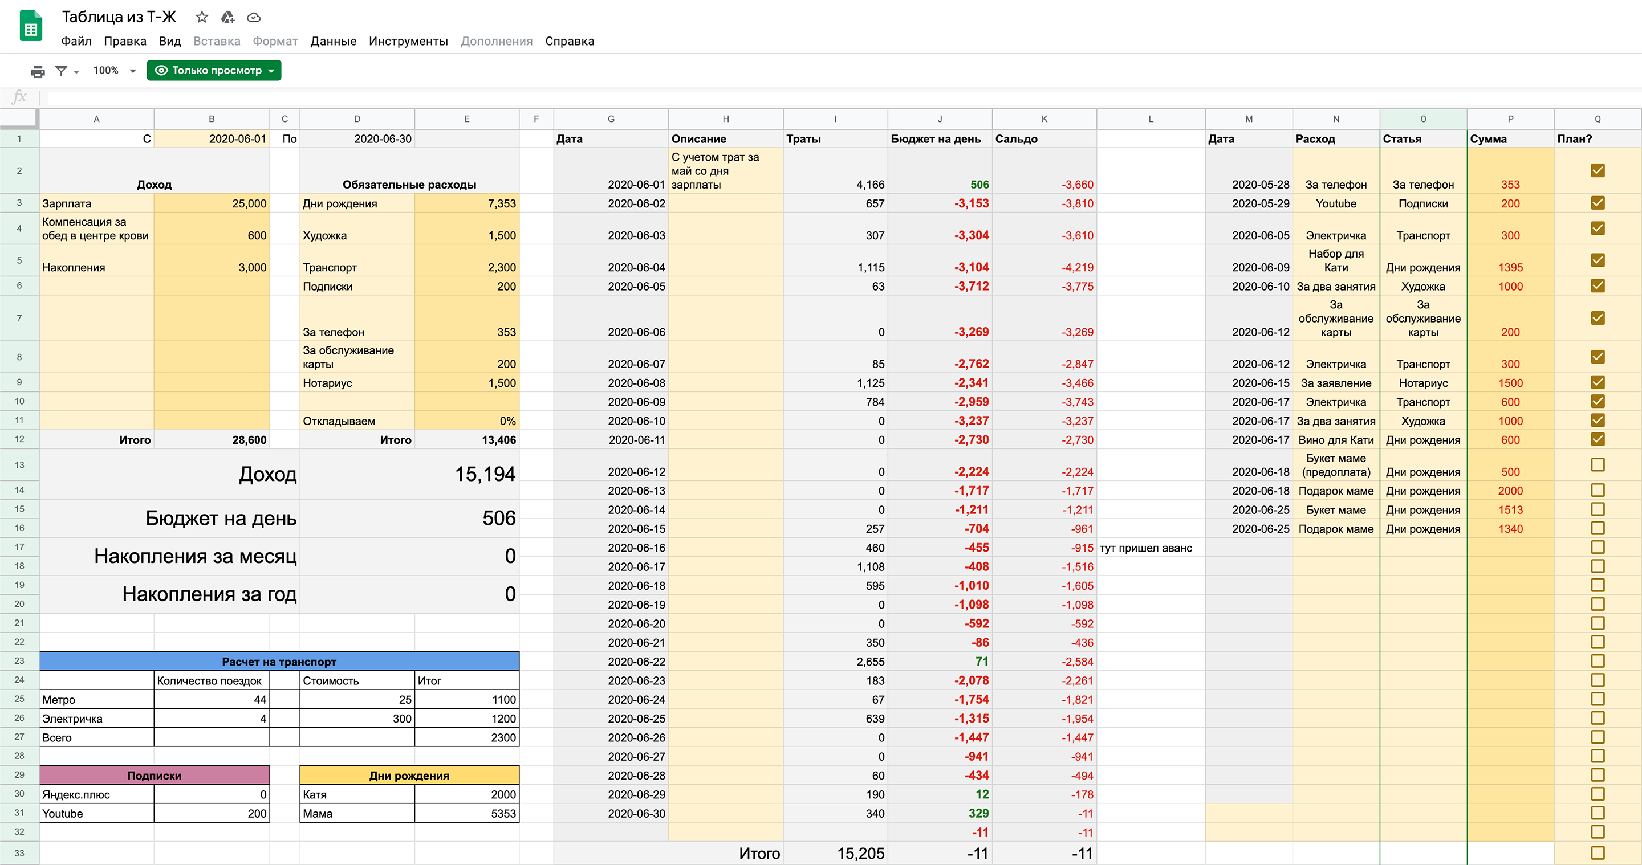Check the plan checkbox for Букет маме (предоплата)
Image resolution: width=1642 pixels, height=865 pixels.
tap(1598, 464)
